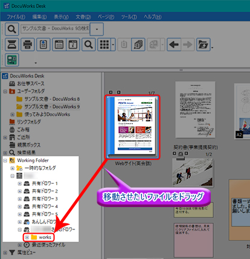
Task: Open dropdown next to unbundle icon
Action: pyautogui.click(x=162, y=45)
